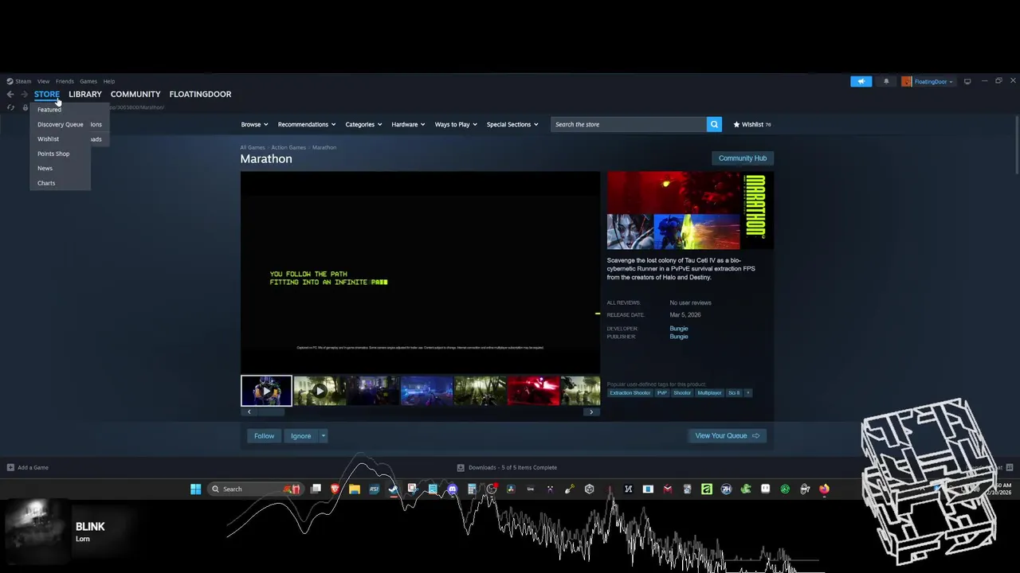
Task: Click the Steam logo menu
Action: (19, 81)
